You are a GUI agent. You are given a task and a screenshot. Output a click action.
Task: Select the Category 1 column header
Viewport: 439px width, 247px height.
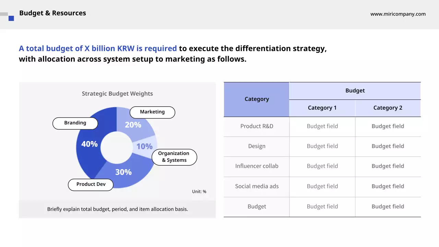pos(322,108)
